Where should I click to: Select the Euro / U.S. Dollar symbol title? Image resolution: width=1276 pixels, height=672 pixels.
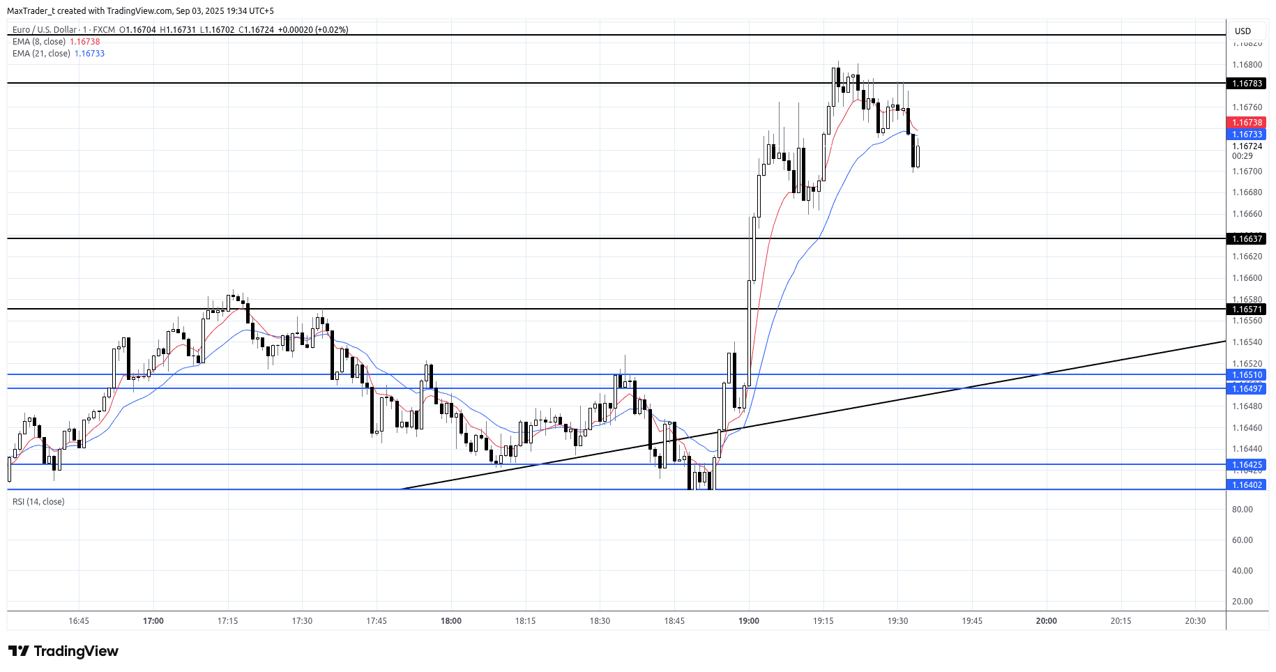[x=45, y=30]
